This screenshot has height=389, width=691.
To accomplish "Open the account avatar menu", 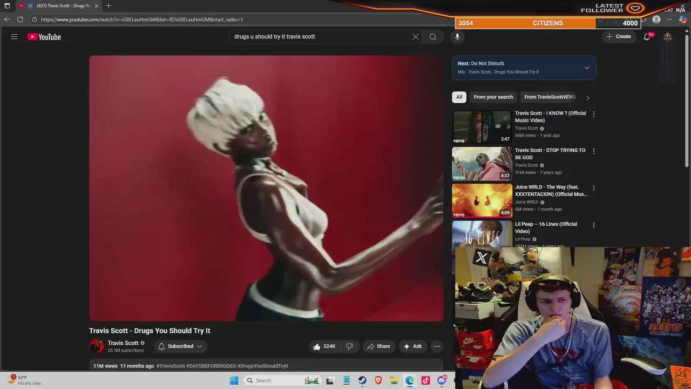I will coord(667,37).
